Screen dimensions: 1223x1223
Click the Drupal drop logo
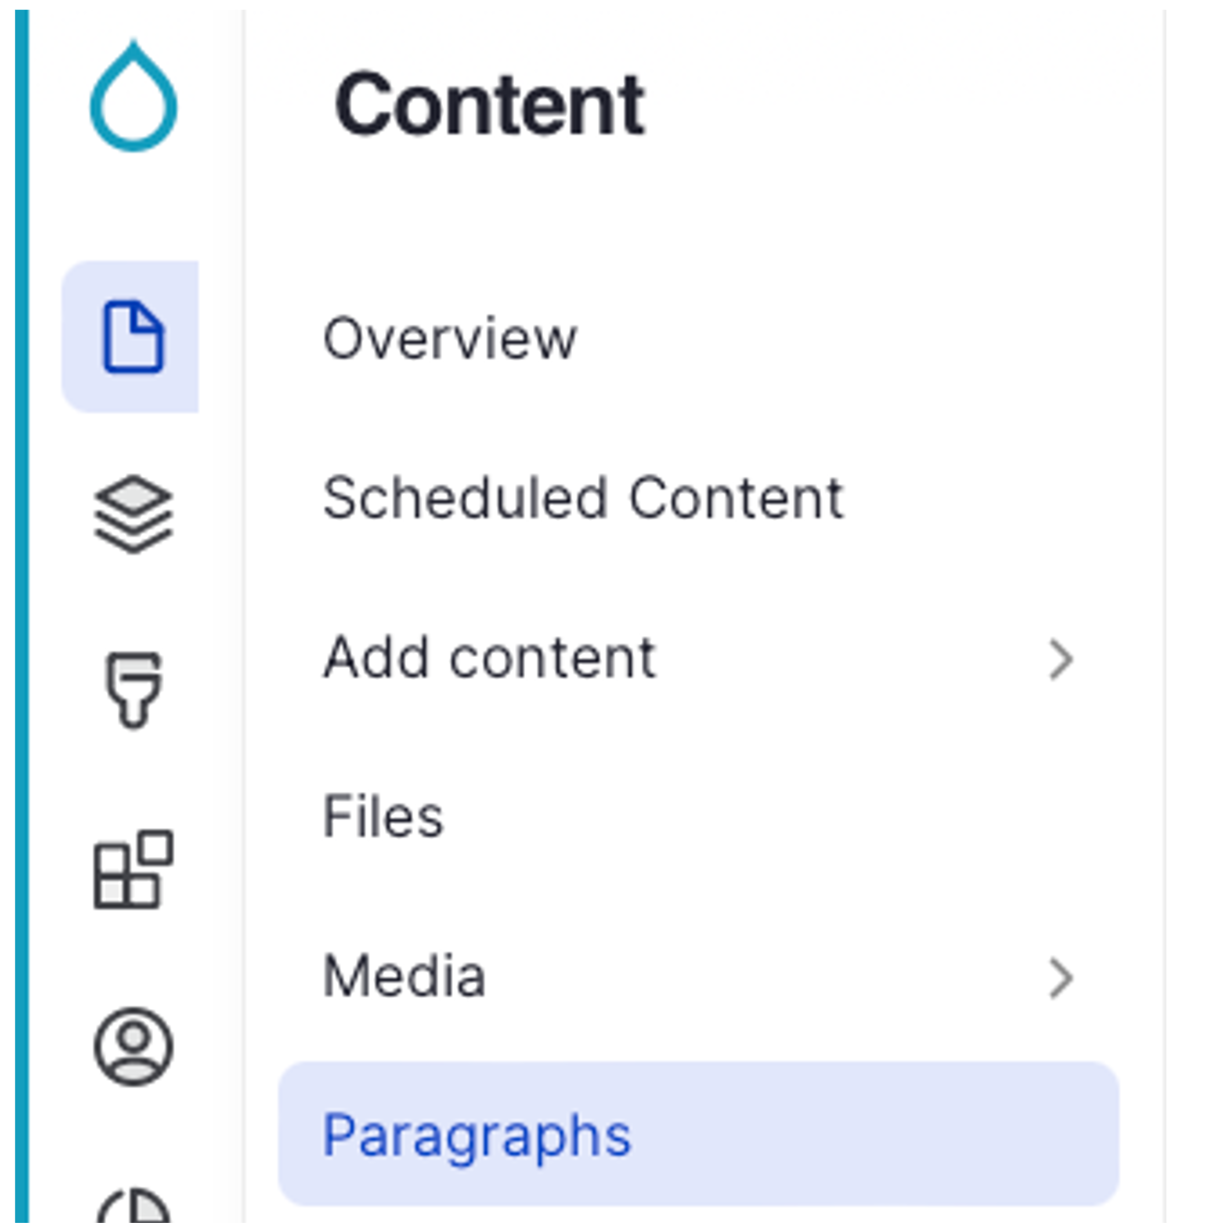[133, 97]
